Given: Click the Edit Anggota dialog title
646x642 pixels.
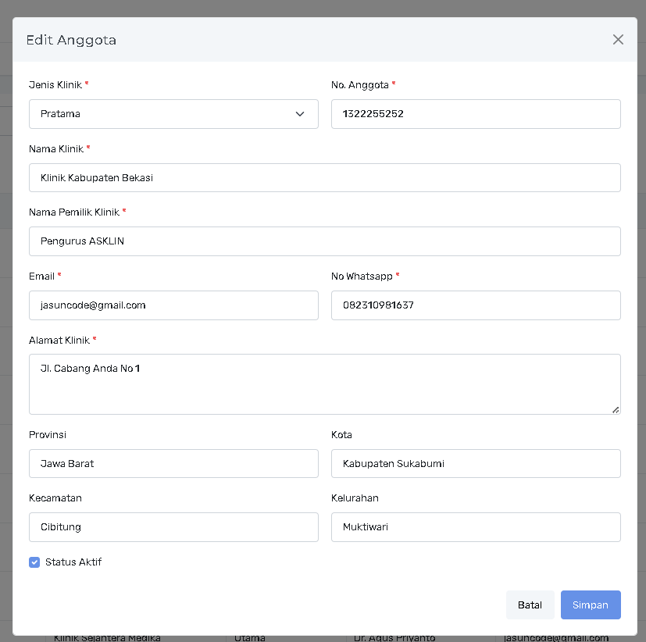Looking at the screenshot, I should click(71, 40).
